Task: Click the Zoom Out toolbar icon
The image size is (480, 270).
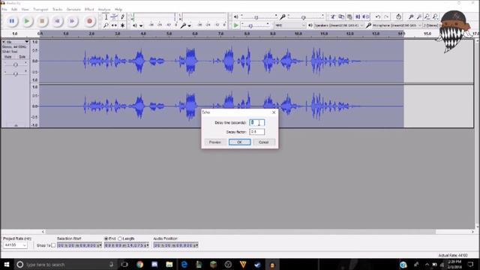Action: pyautogui.click(x=419, y=16)
